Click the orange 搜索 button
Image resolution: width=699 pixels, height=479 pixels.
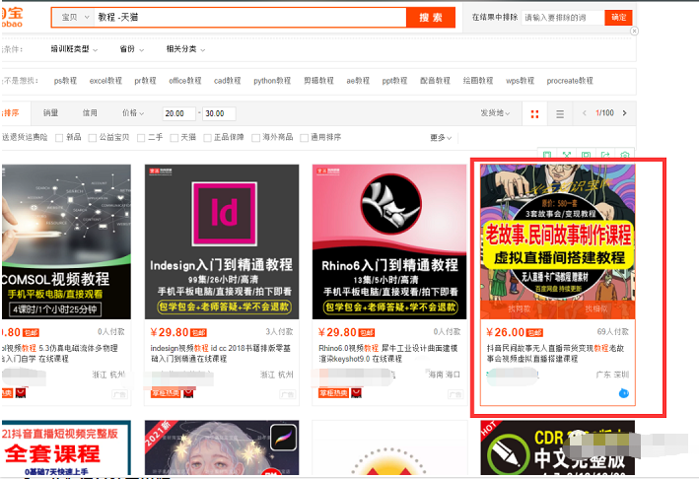[x=431, y=18]
